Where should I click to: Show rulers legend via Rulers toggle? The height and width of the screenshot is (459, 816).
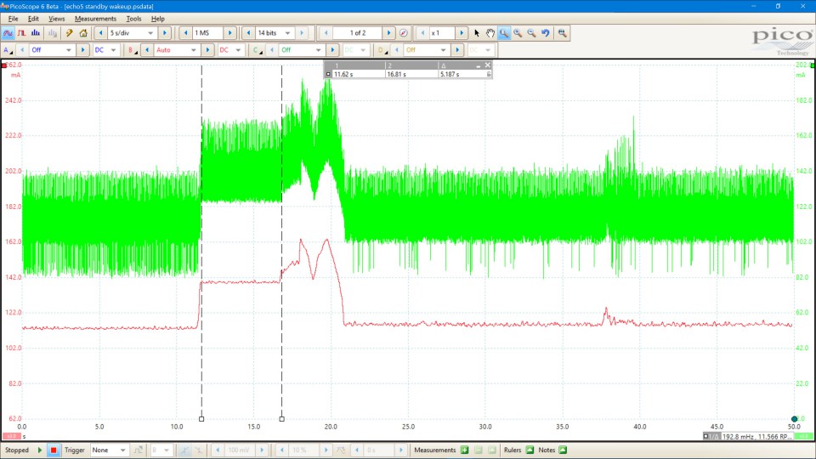[530, 450]
